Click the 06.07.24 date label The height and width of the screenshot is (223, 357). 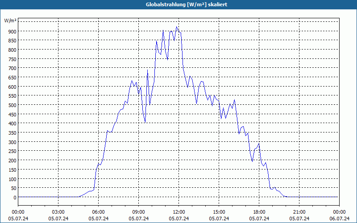click(339, 219)
